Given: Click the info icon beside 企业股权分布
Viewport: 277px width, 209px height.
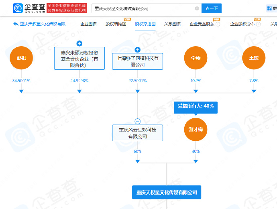Looking at the screenshot, I should coord(259,24).
